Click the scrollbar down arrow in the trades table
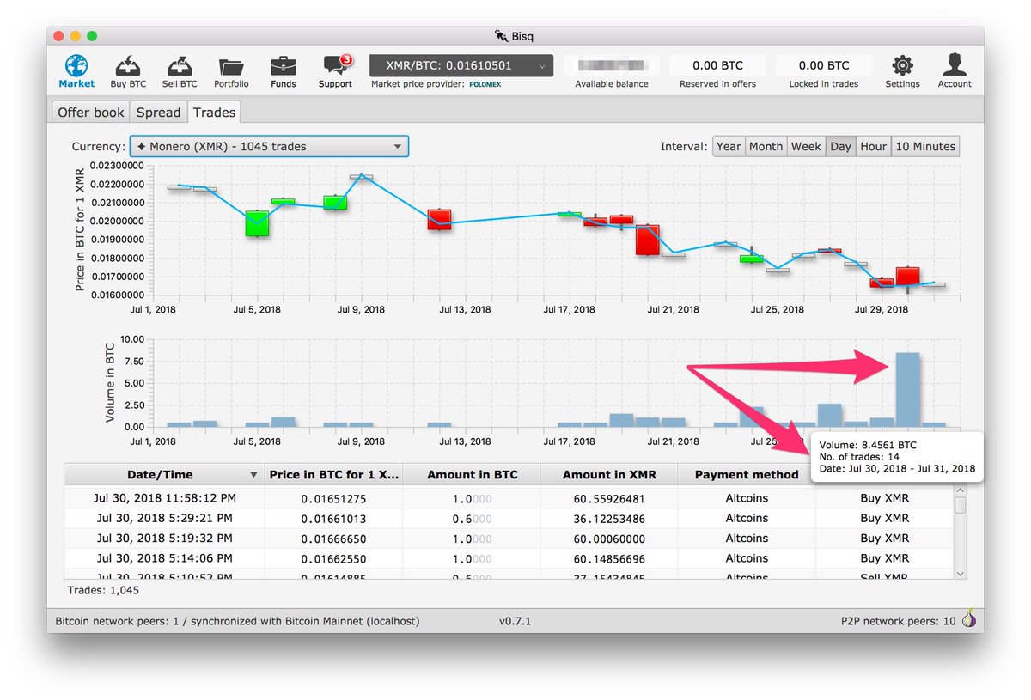This screenshot has width=1031, height=700. pyautogui.click(x=960, y=573)
